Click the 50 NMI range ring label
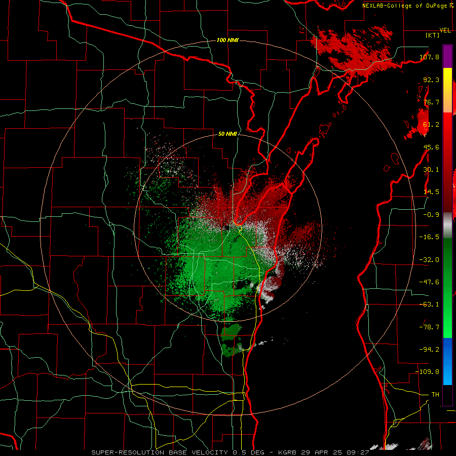The height and width of the screenshot is (456, 456). [x=227, y=134]
